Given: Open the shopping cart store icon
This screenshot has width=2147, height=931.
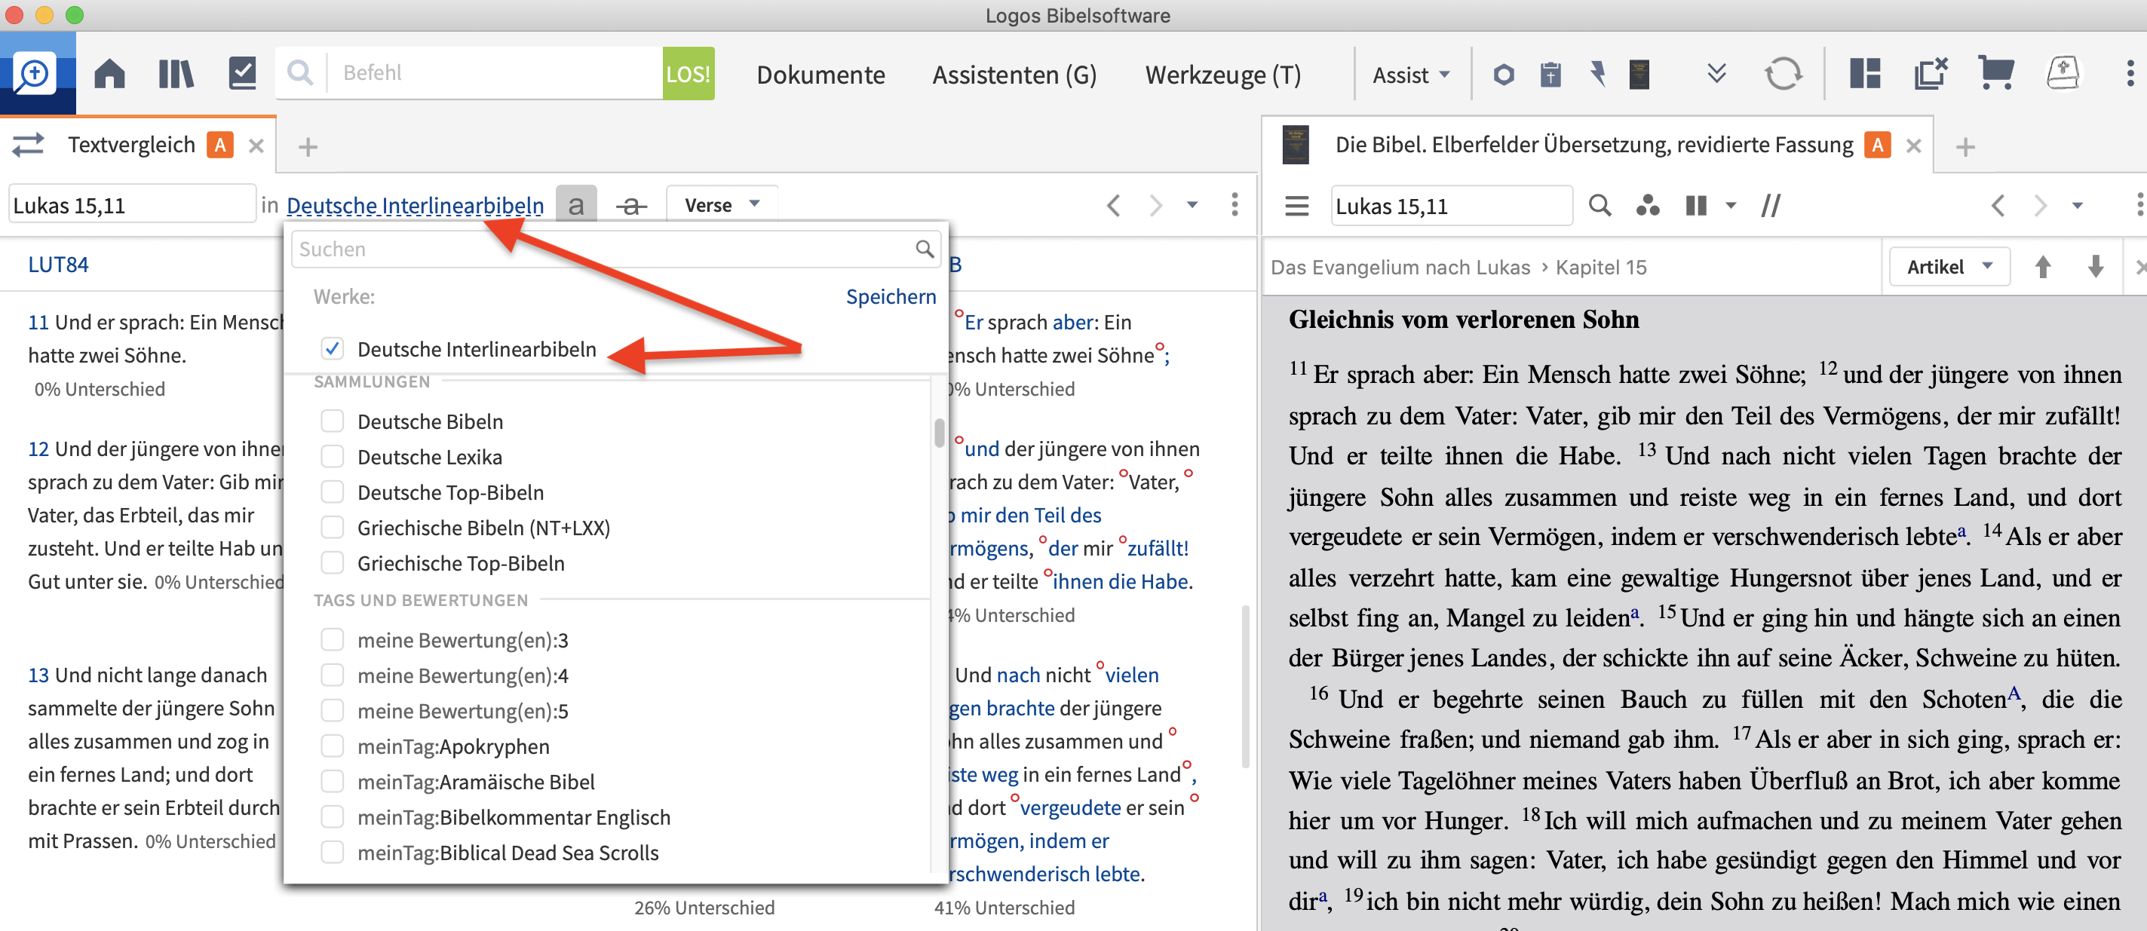Looking at the screenshot, I should pos(1996,74).
